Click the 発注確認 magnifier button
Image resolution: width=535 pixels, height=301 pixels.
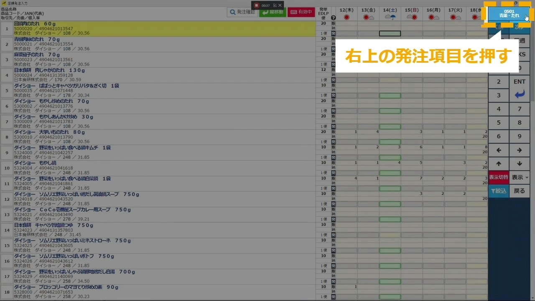pyautogui.click(x=243, y=12)
